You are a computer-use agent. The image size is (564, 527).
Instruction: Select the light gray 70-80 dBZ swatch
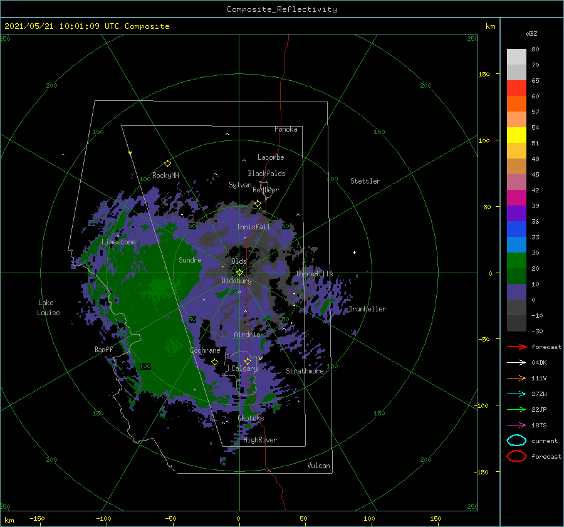516,56
